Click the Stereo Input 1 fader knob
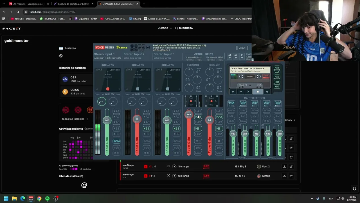Viewport: 360px width, 203px height. [107, 120]
